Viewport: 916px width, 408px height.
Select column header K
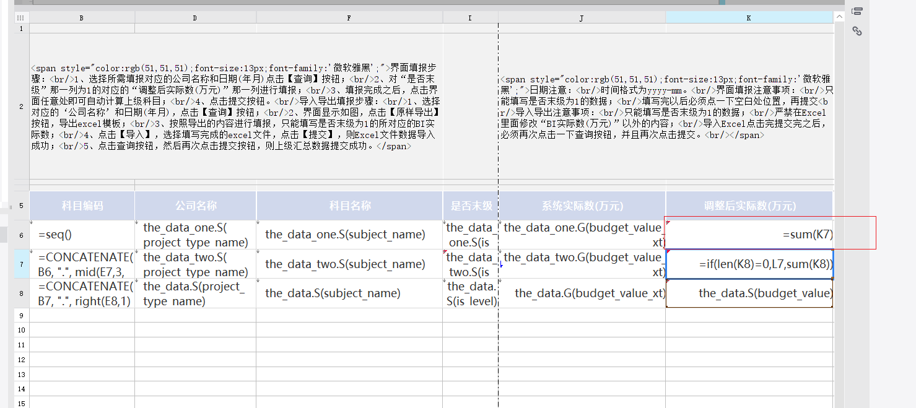click(x=749, y=18)
